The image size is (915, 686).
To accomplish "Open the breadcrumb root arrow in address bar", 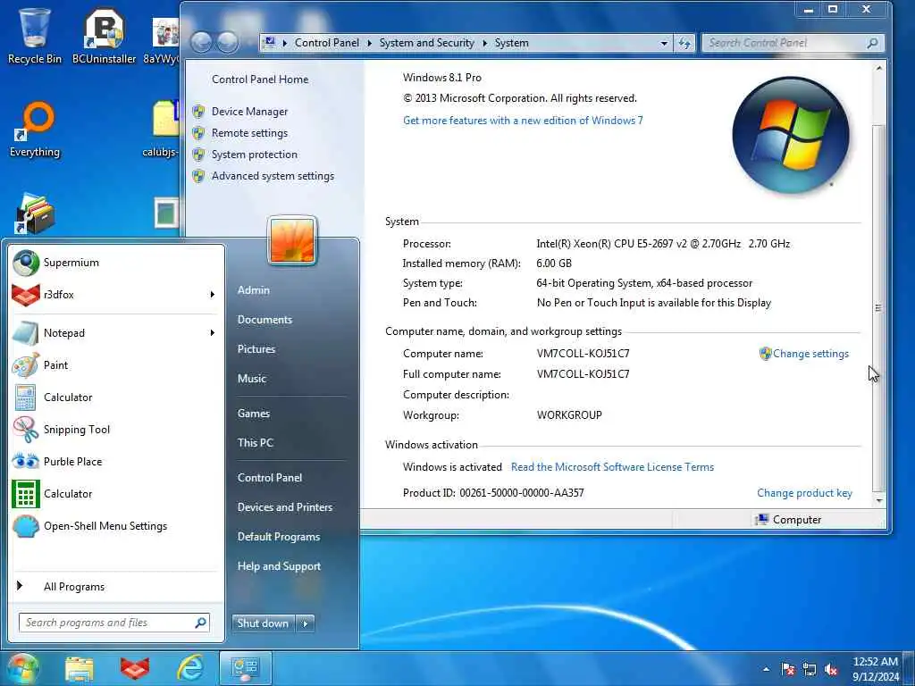I will click(285, 43).
